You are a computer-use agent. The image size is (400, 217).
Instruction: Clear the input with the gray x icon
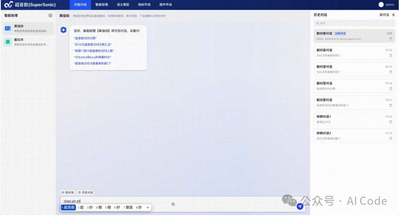click(x=173, y=204)
